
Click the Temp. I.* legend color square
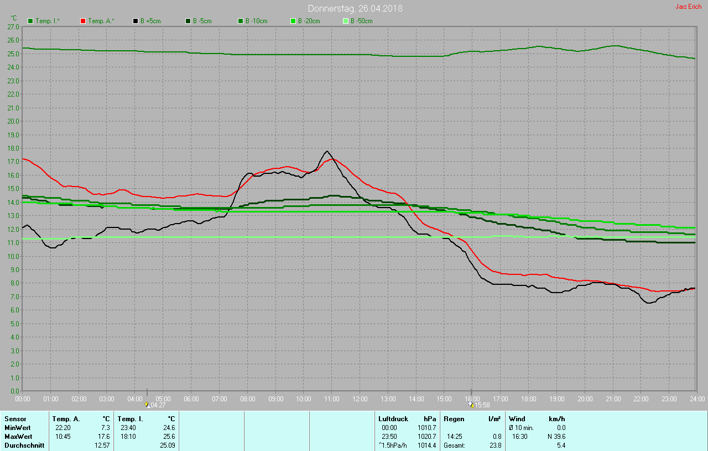30,21
